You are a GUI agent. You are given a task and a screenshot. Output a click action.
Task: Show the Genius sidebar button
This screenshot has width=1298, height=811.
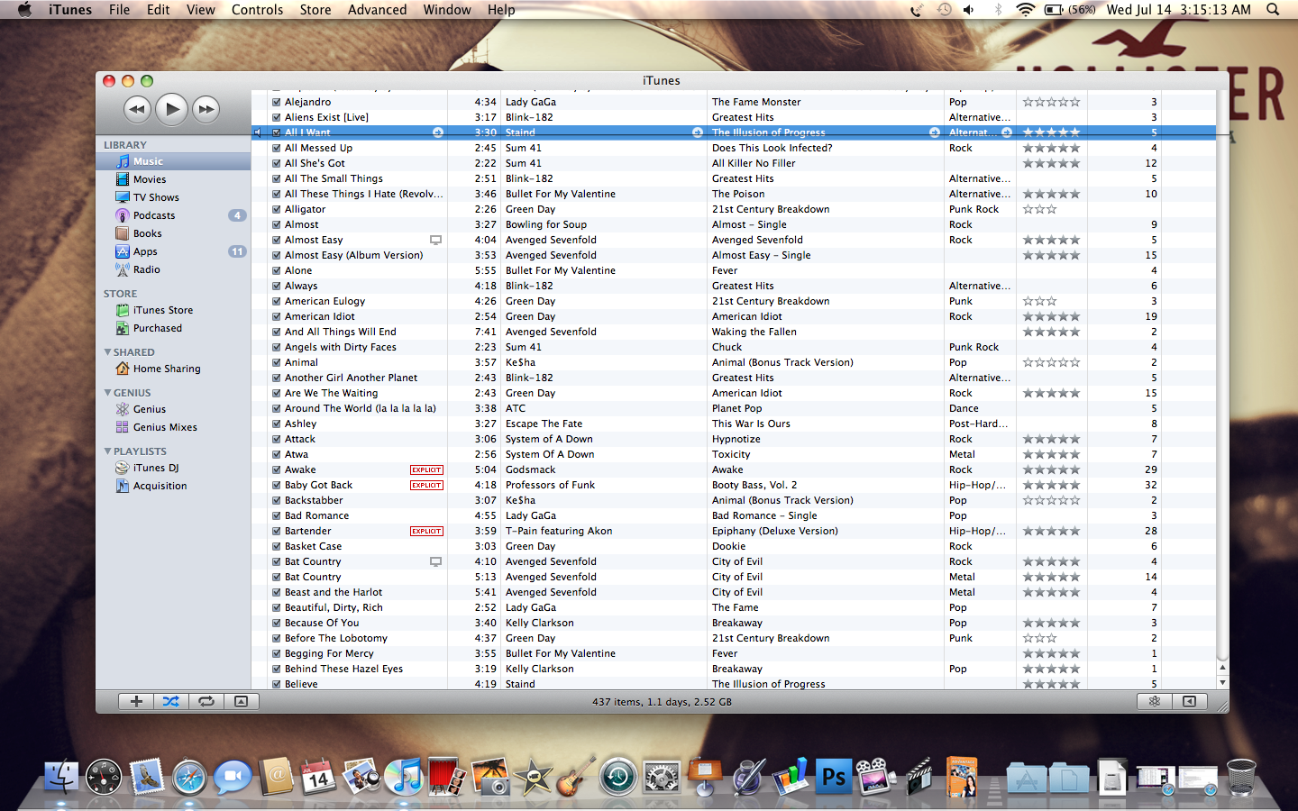pyautogui.click(x=1190, y=701)
